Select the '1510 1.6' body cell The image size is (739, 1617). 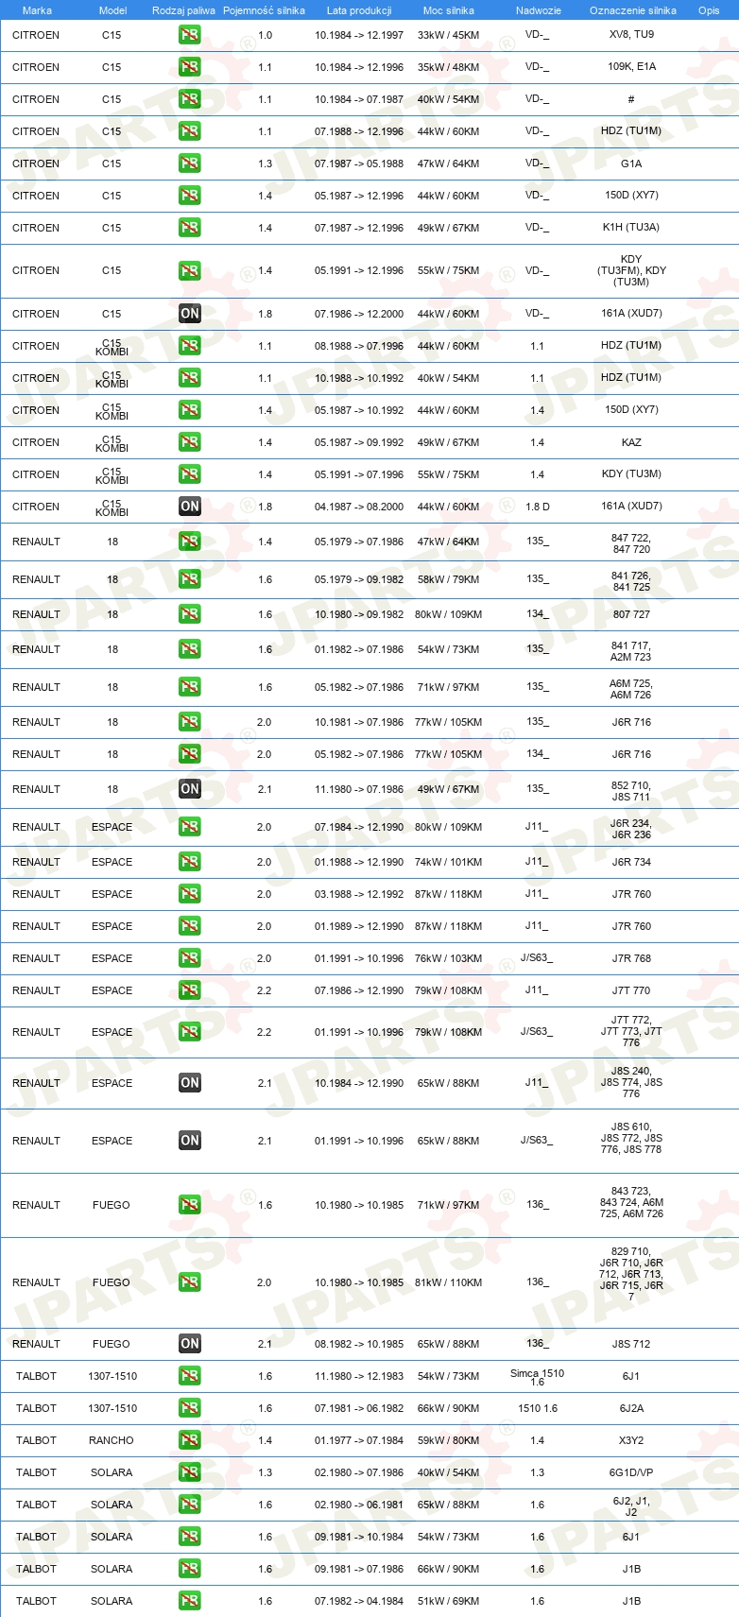pos(537,1408)
